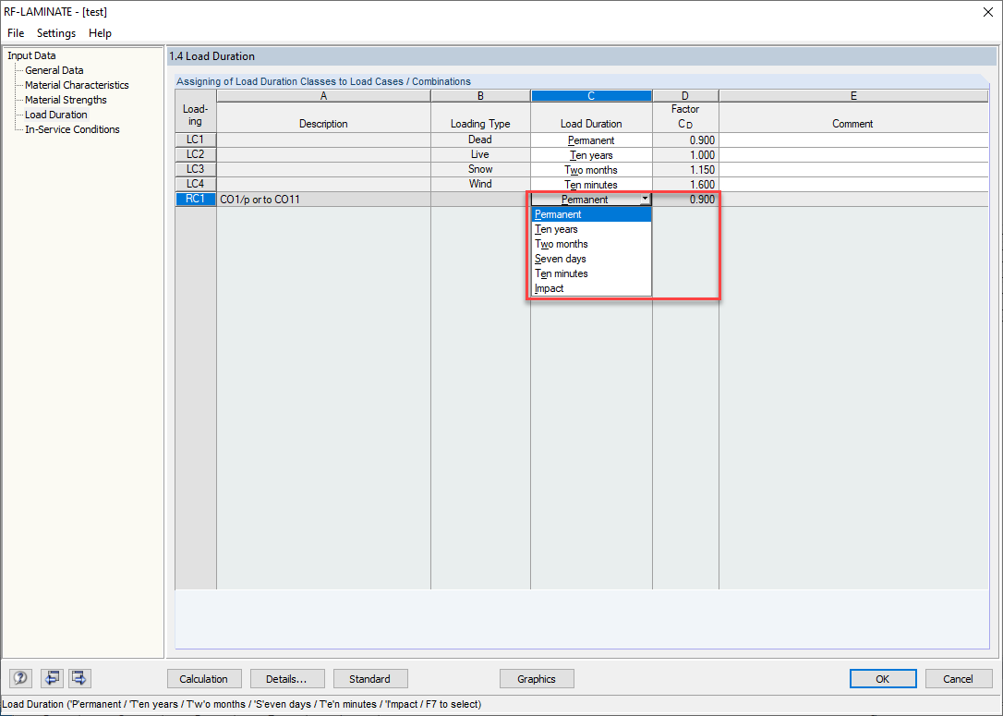Click the LC3 Snow row header
The width and height of the screenshot is (1003, 716).
click(x=195, y=169)
